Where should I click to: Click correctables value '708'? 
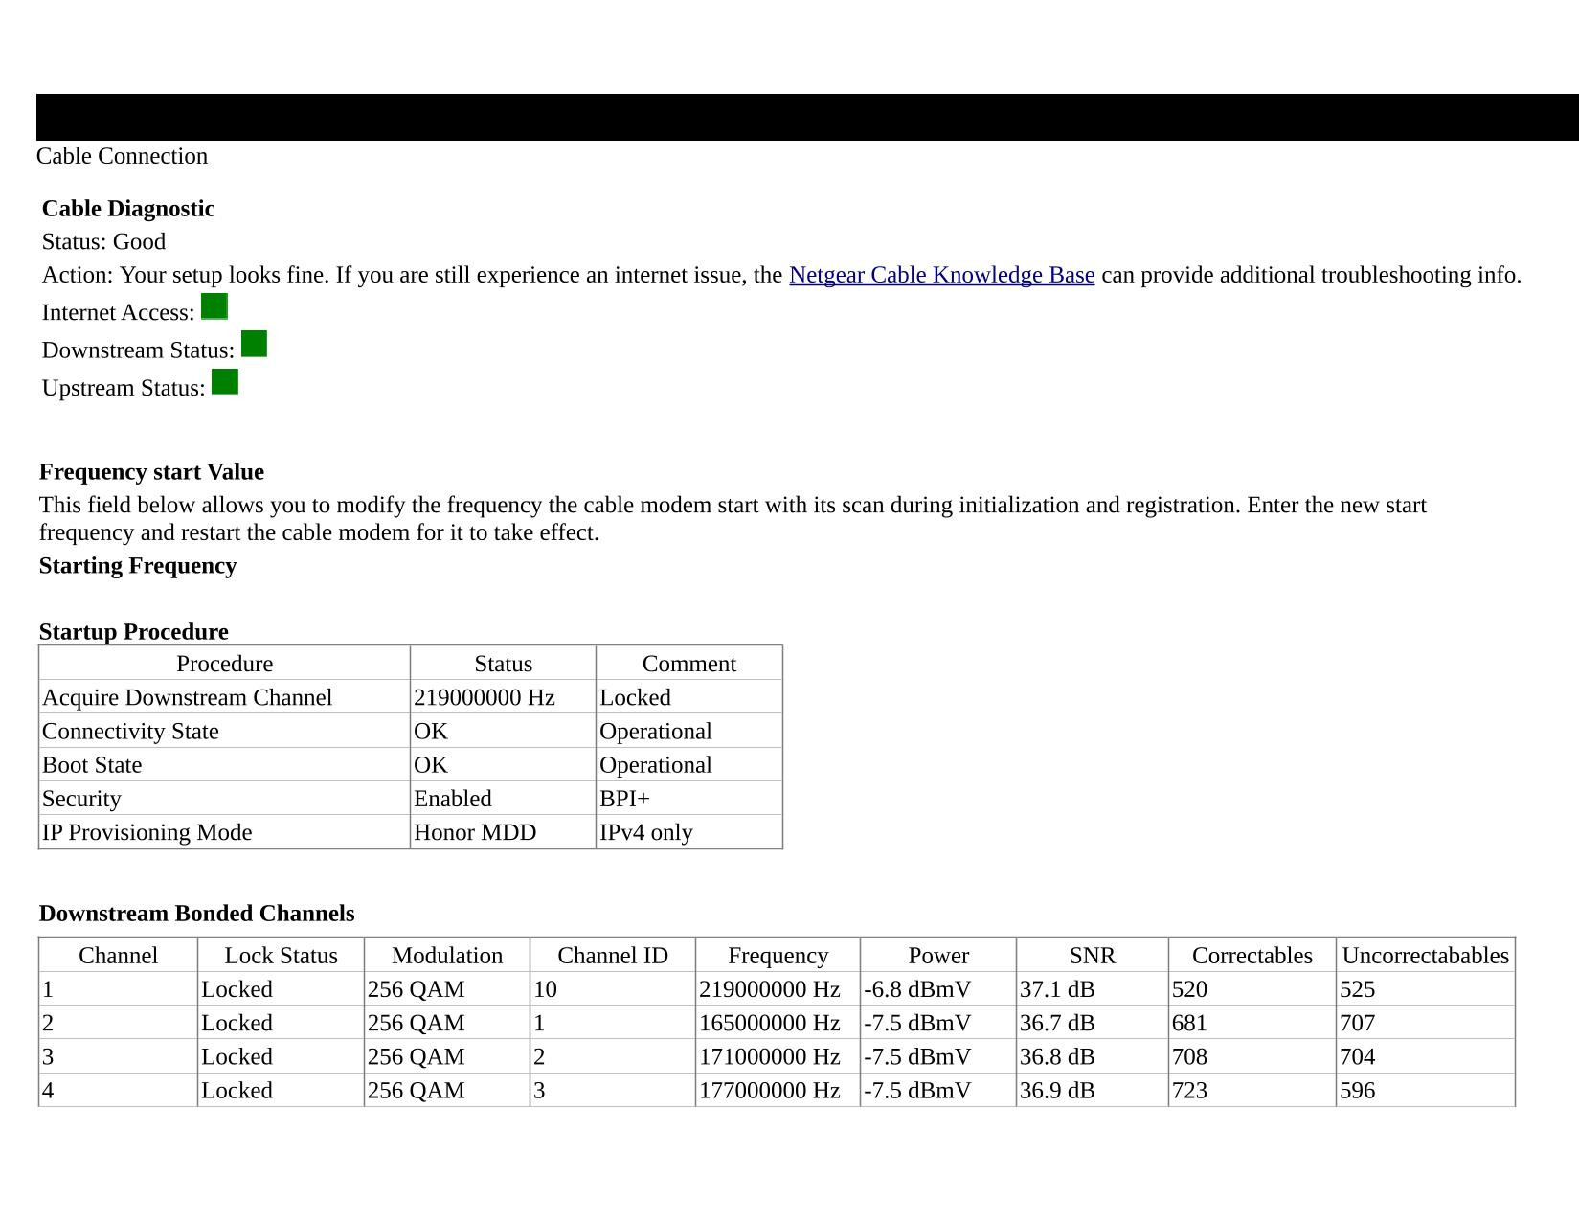pyautogui.click(x=1252, y=1056)
